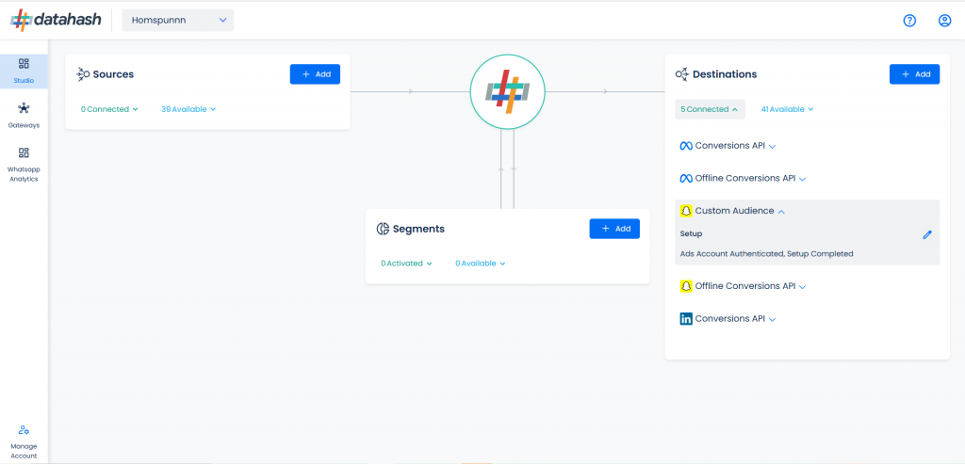Open the user profile icon

tap(944, 21)
